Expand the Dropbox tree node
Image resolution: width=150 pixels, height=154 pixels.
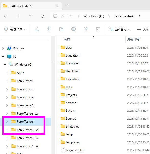(x=3, y=48)
